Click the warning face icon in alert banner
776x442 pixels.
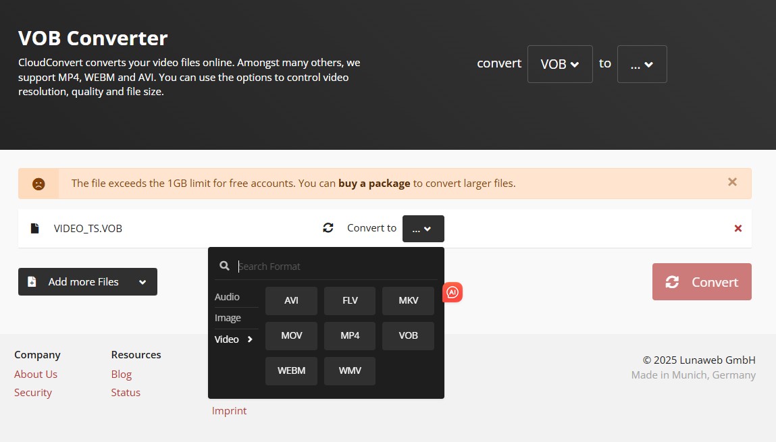point(38,183)
